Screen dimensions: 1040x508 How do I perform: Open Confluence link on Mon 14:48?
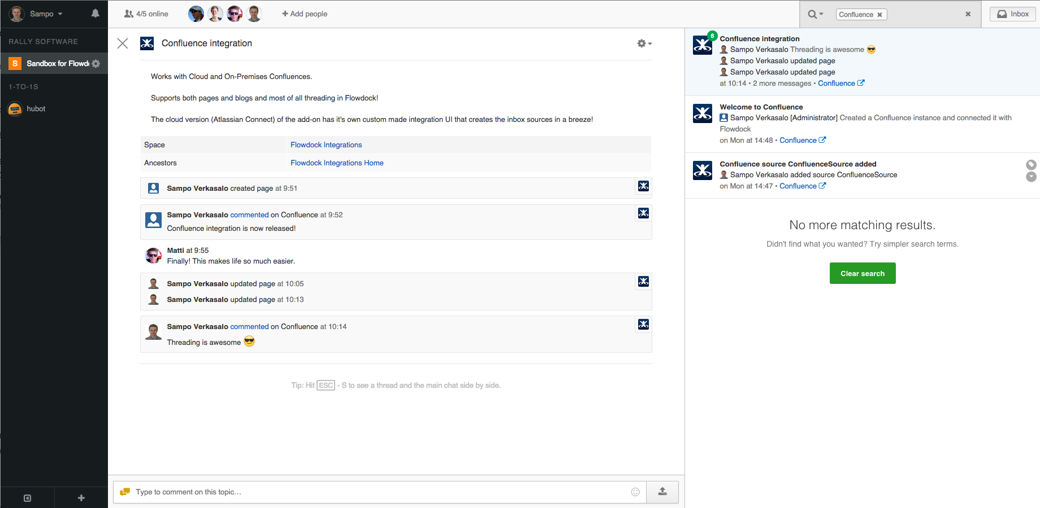803,141
